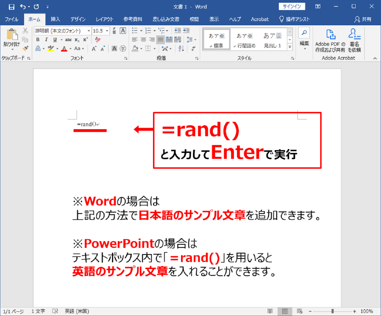Image resolution: width=381 pixels, height=316 pixels.
Task: Center align text
Action: pyautogui.click(x=143, y=40)
